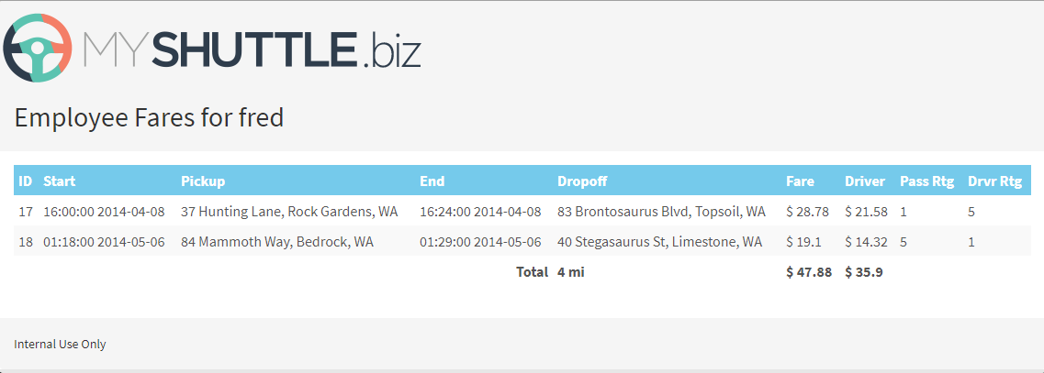Click the Start column header
Viewport: 1044px width, 373px height.
click(60, 181)
